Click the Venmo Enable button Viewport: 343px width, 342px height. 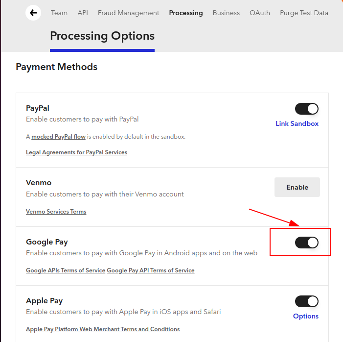[x=297, y=187]
